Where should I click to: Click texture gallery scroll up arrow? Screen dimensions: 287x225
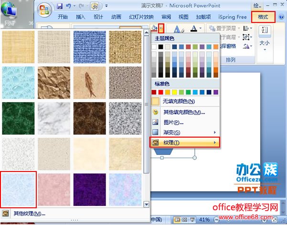click(x=147, y=33)
